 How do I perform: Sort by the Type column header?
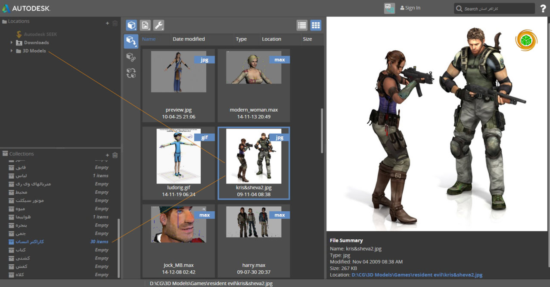[241, 39]
